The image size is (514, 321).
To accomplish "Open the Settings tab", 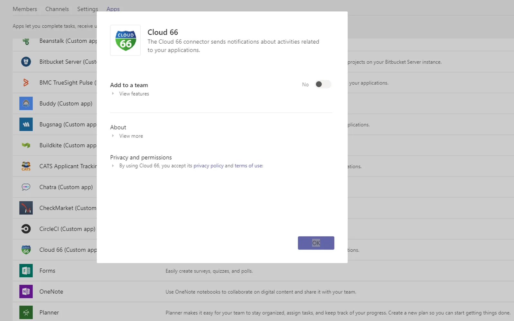I will pos(87,9).
